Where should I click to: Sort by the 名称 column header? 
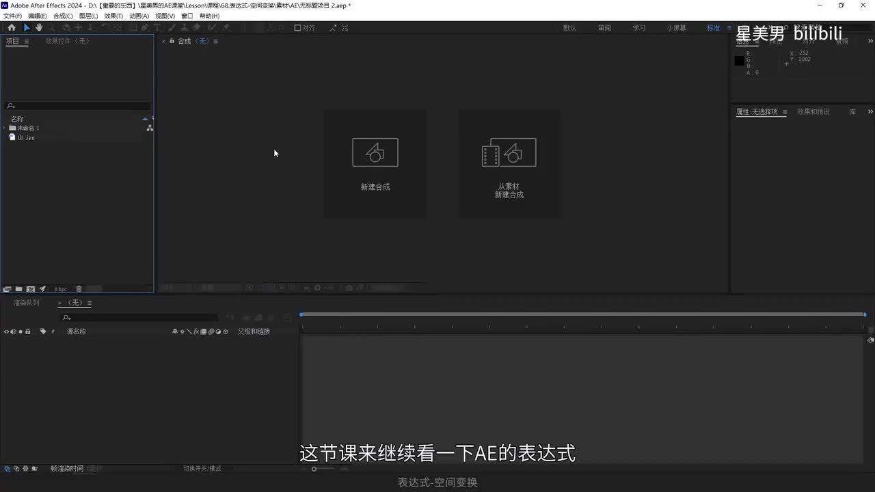[17, 119]
